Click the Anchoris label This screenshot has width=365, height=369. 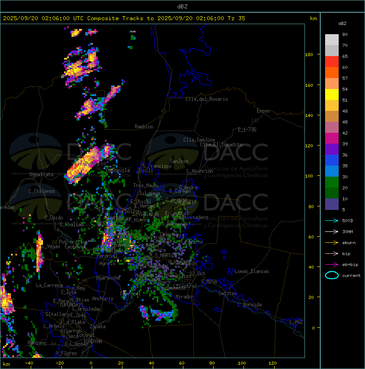[x=103, y=298]
